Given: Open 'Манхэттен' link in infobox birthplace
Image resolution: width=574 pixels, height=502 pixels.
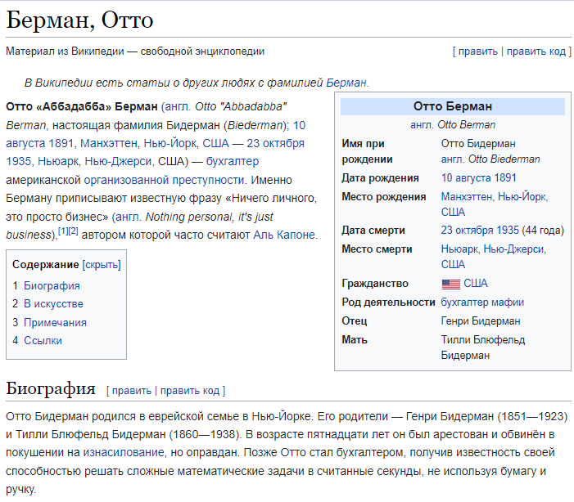Looking at the screenshot, I should (x=467, y=197).
